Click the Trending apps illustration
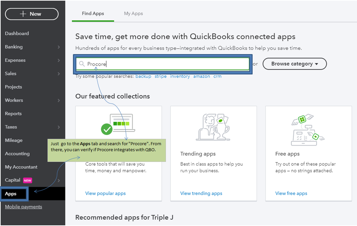 (213, 127)
